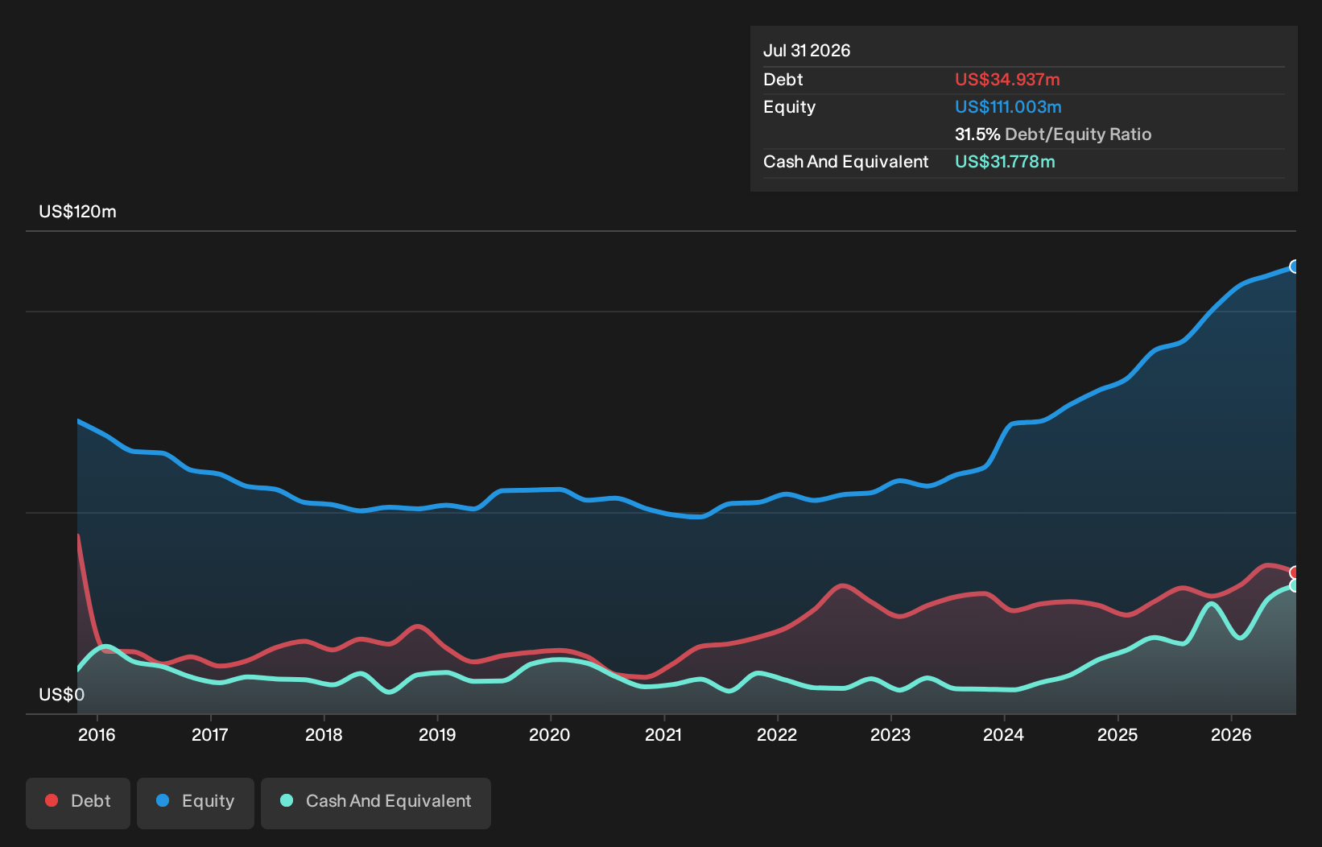Toggle the Equity legend button
This screenshot has height=847, width=1322.
pos(196,803)
